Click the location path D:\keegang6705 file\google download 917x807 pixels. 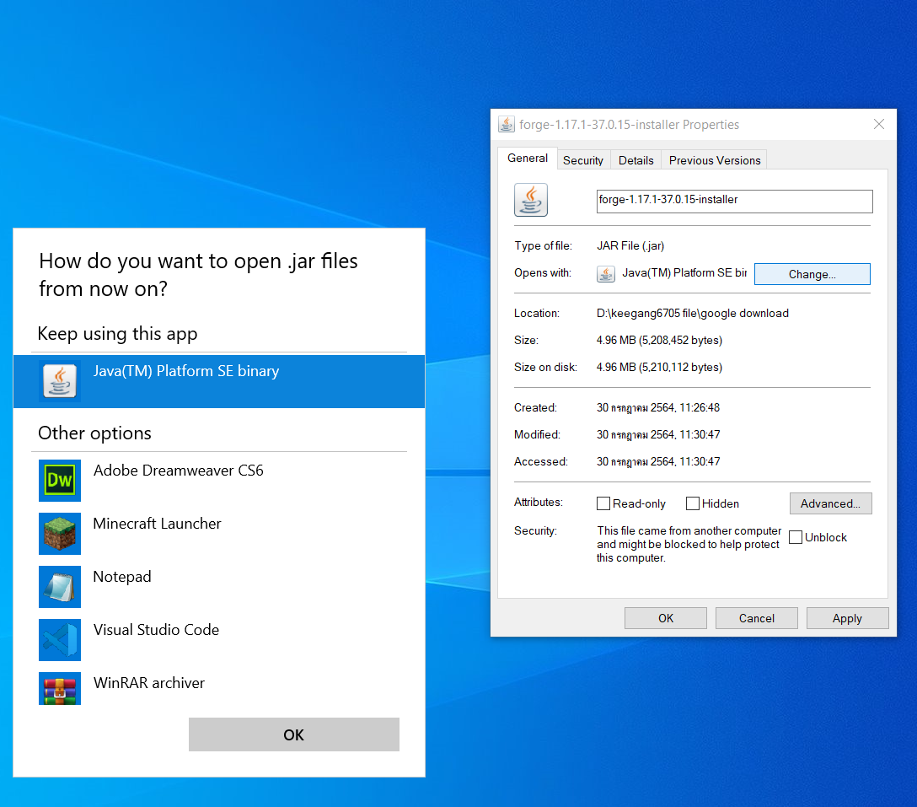point(693,313)
